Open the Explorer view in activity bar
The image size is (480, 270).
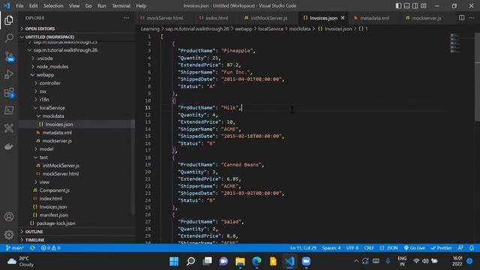pyautogui.click(x=9, y=20)
